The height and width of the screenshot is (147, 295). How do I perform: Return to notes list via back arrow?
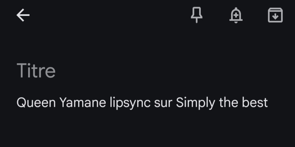tap(23, 15)
